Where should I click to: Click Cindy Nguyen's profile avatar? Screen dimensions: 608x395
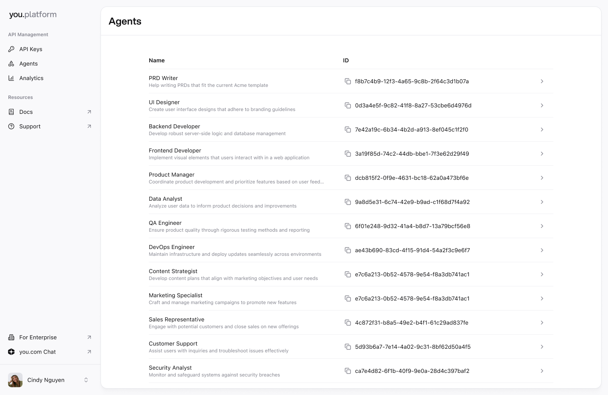[x=15, y=380]
